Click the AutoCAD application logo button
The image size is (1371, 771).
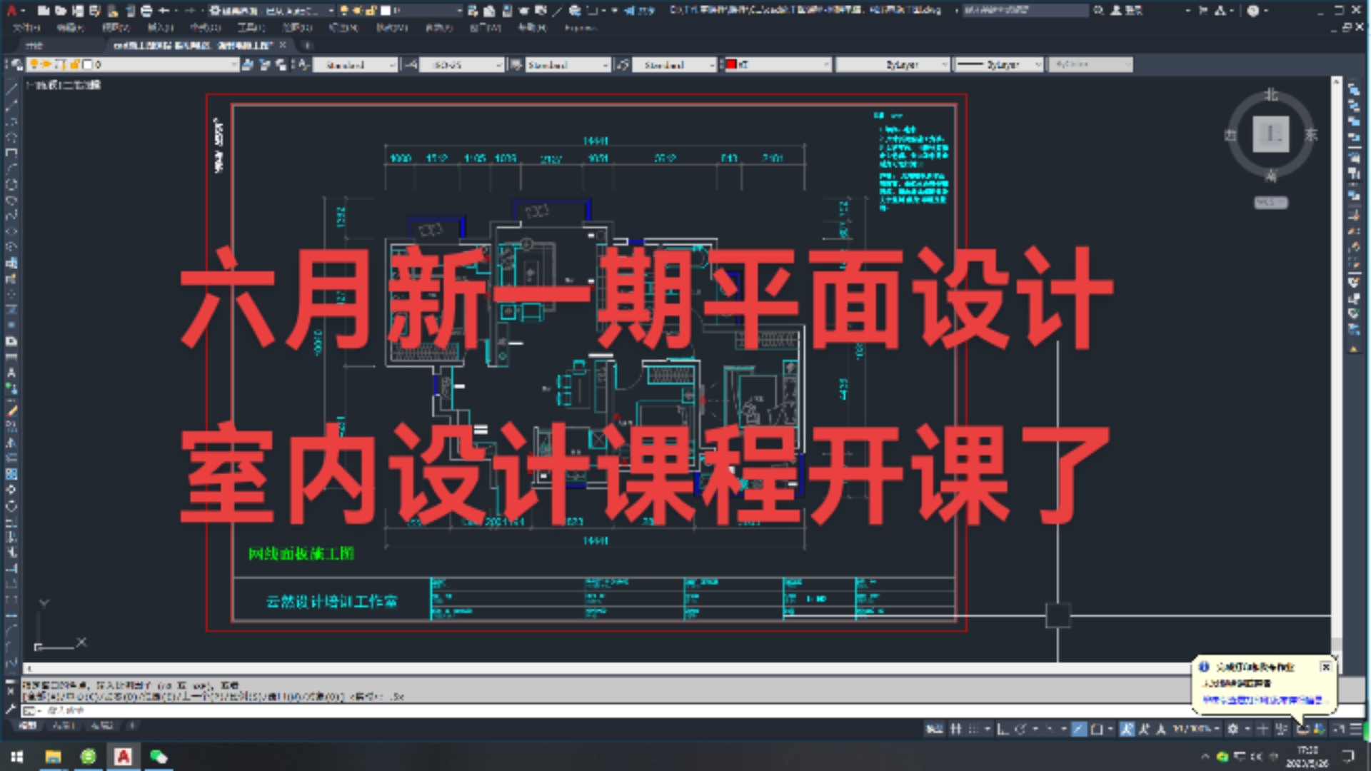click(x=11, y=11)
